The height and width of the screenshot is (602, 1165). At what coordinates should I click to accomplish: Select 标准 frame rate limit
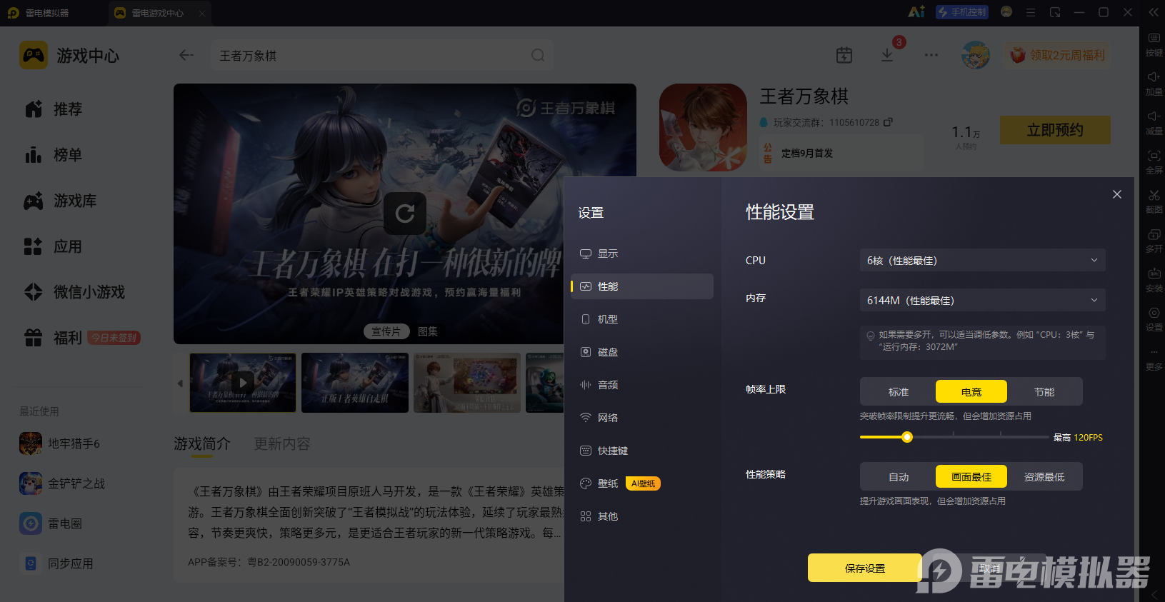899,391
